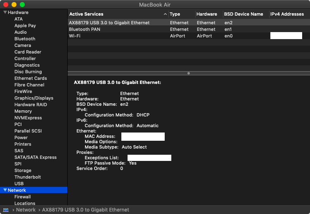Close the MacBook Air window
The image size is (310, 214).
coord(6,5)
